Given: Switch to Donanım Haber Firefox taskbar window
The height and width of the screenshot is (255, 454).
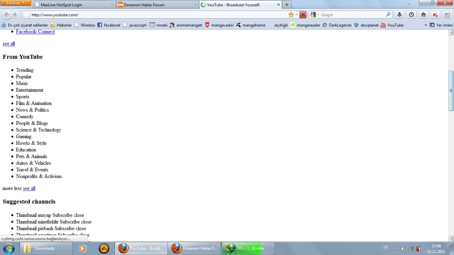Looking at the screenshot, I should pyautogui.click(x=194, y=248).
